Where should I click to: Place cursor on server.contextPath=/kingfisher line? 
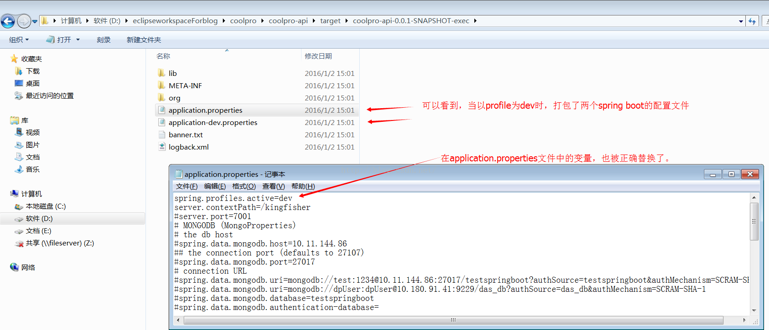coord(242,207)
